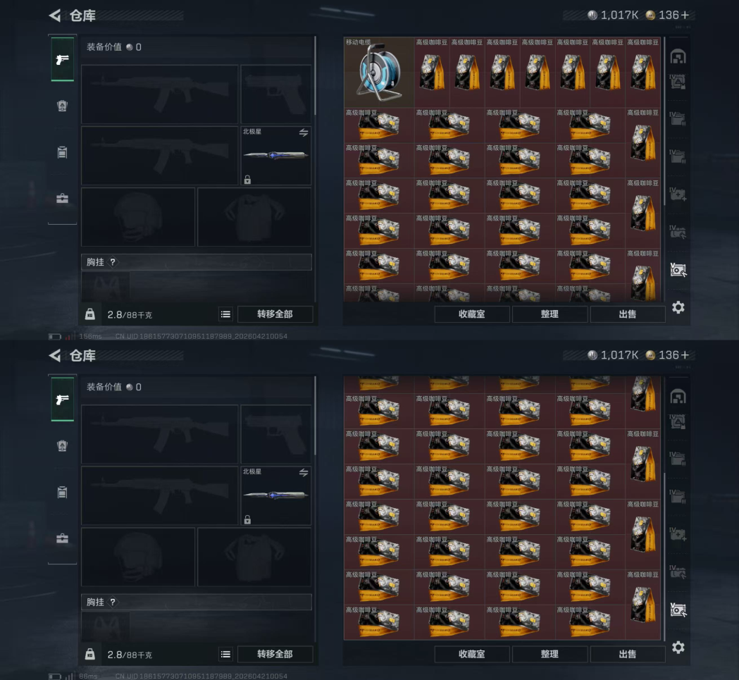The height and width of the screenshot is (680, 739).
Task: Select the pistol weapons tab in lower screenshot
Action: pos(62,400)
